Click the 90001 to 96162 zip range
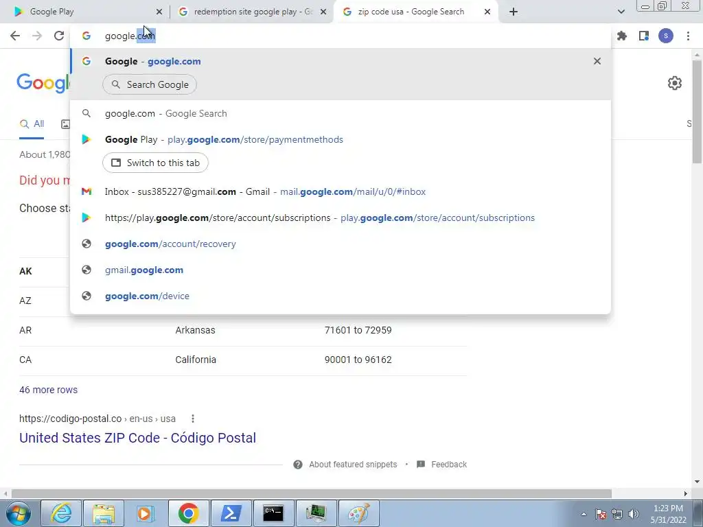 (358, 360)
